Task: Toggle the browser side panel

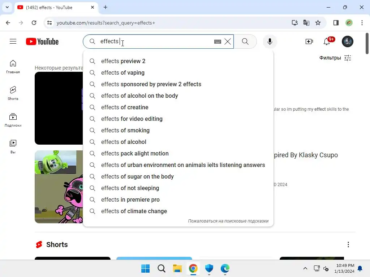Action: point(336,23)
